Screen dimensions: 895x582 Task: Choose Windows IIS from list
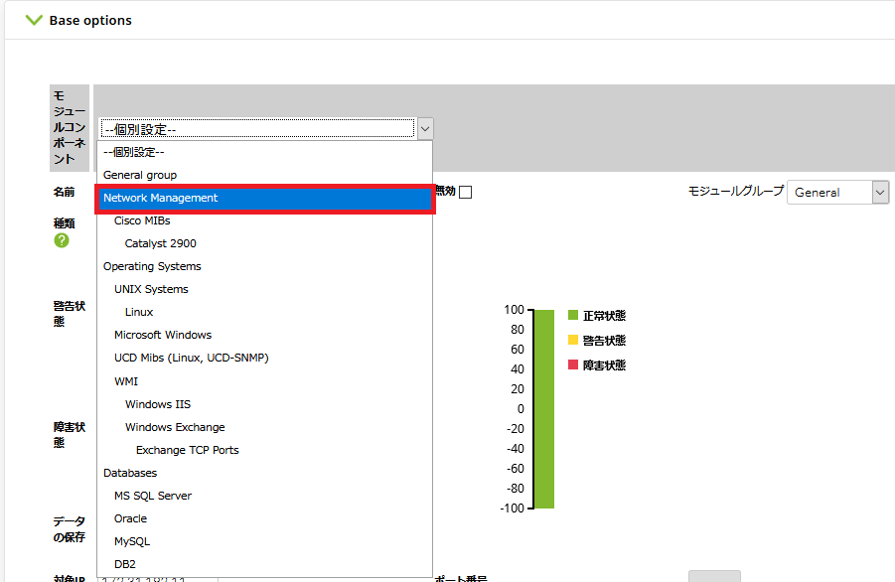point(264,404)
